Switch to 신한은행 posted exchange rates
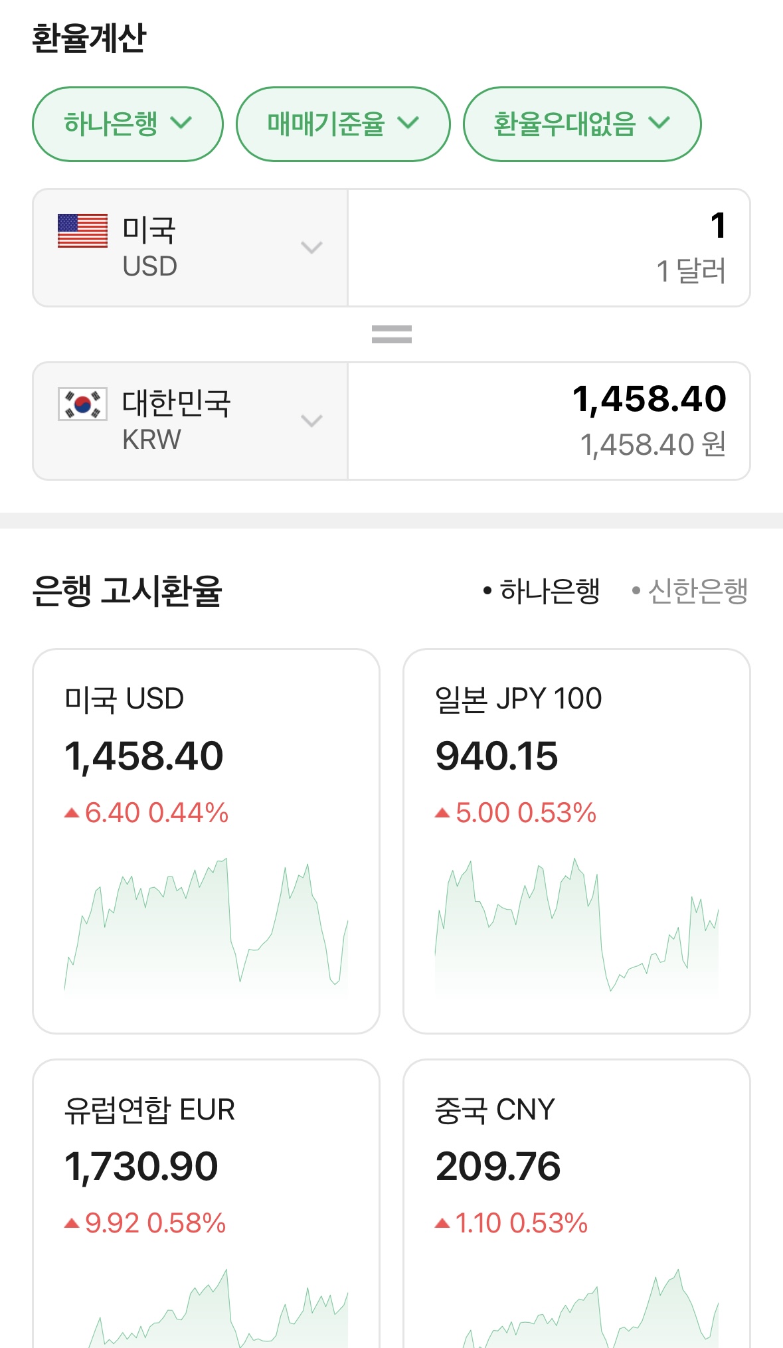The image size is (783, 1348). [x=691, y=590]
